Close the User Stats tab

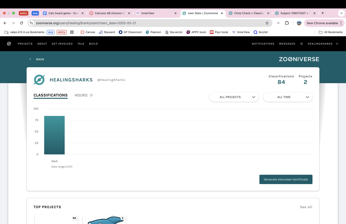click(x=222, y=13)
